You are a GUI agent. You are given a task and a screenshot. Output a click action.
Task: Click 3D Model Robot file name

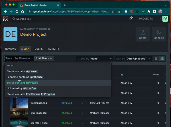click(40, 123)
